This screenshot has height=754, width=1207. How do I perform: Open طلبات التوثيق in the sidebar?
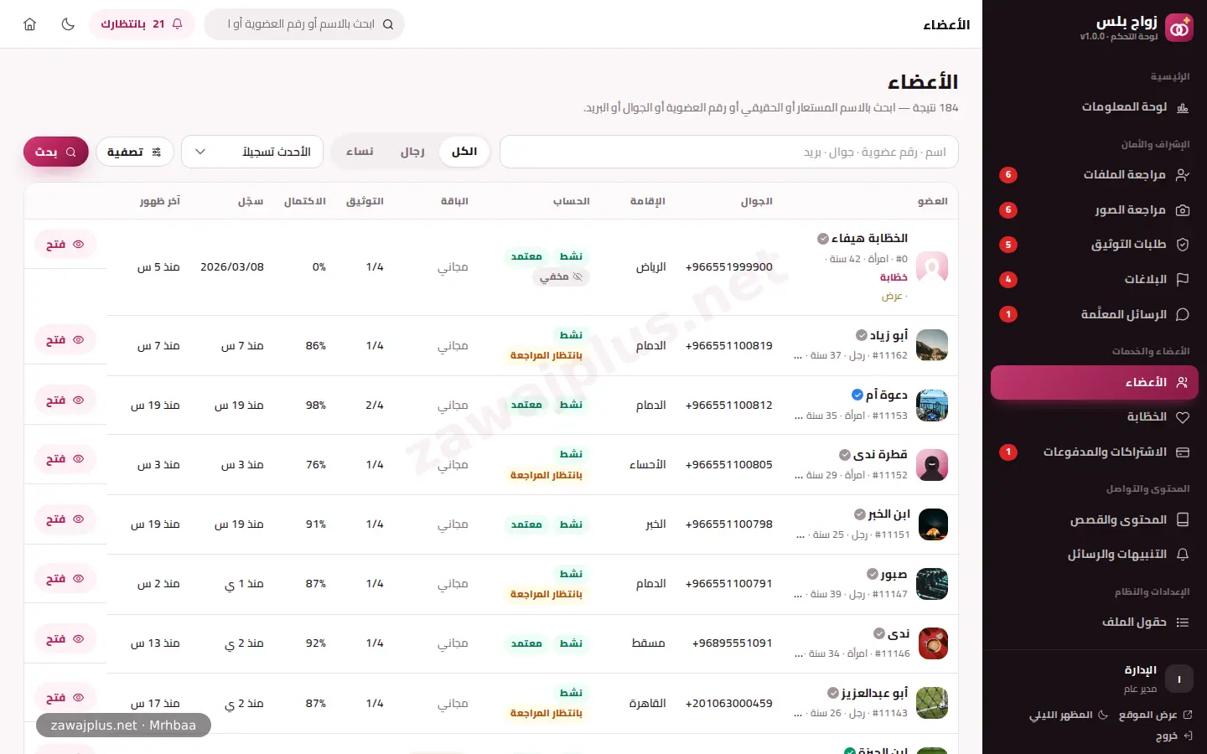click(x=1095, y=245)
